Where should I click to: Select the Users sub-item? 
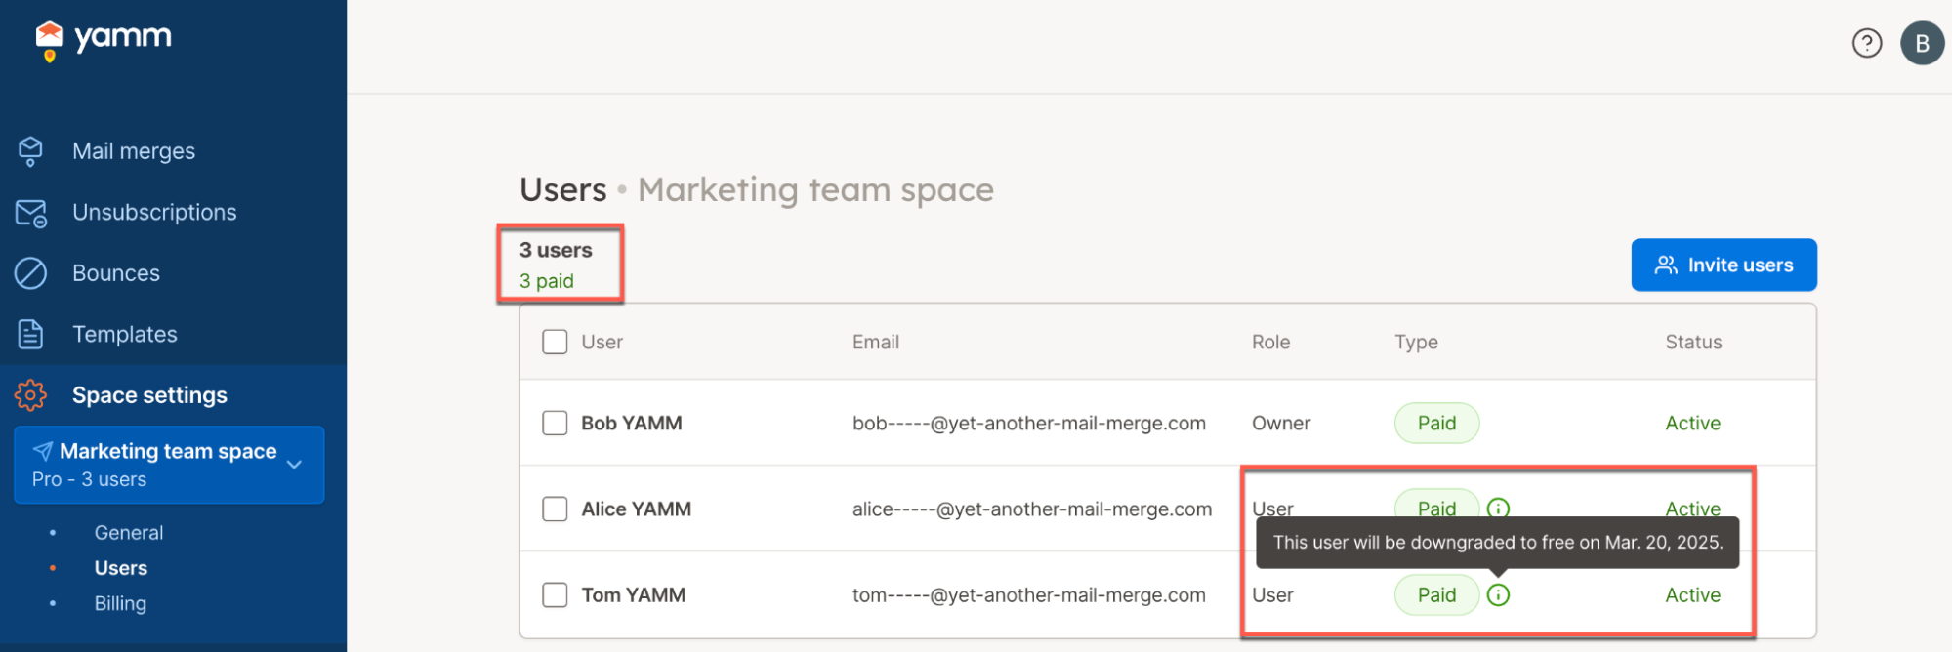121,568
